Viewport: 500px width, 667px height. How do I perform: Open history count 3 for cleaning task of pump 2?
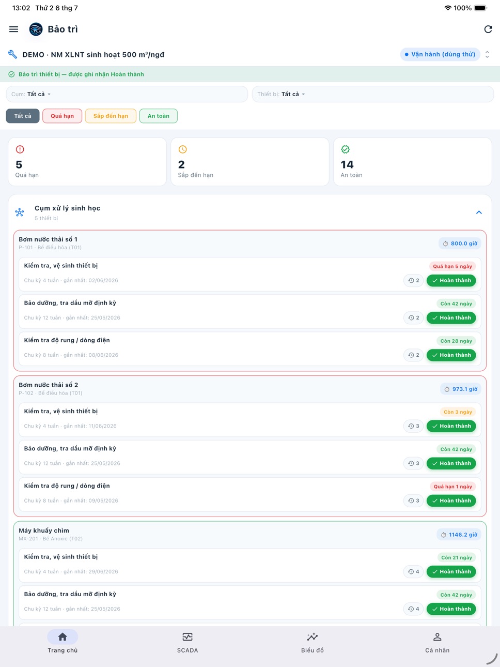click(x=414, y=427)
